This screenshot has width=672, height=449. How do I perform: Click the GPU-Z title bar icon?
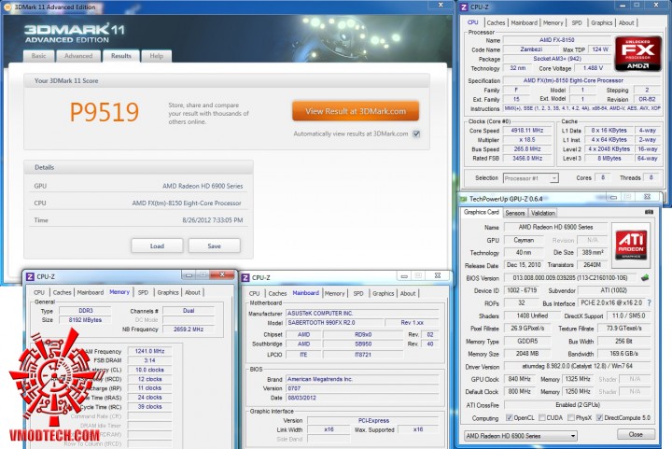coord(463,199)
